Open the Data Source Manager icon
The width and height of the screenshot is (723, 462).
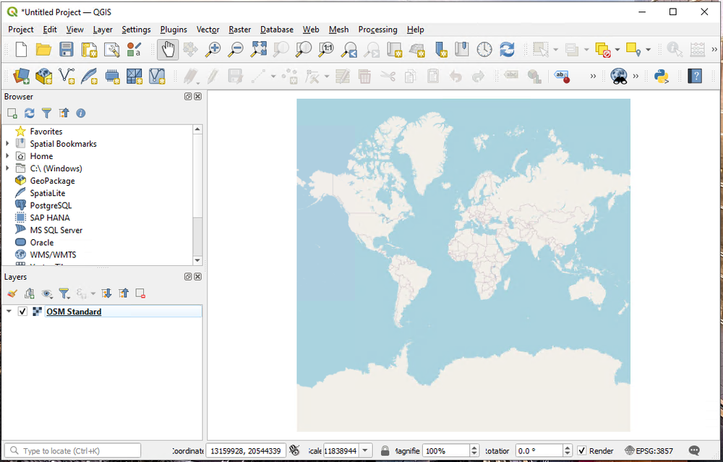coord(21,76)
